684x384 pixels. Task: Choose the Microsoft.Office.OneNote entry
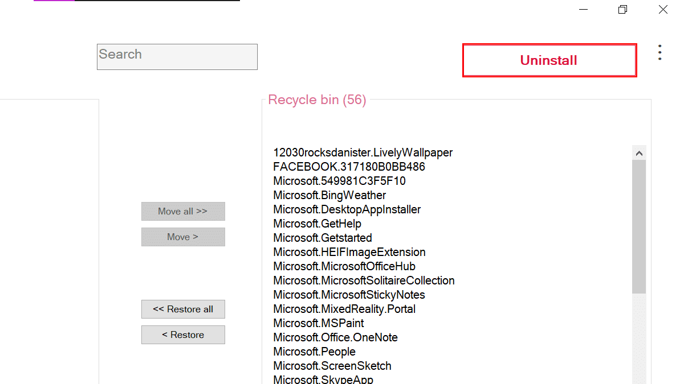pyautogui.click(x=335, y=337)
